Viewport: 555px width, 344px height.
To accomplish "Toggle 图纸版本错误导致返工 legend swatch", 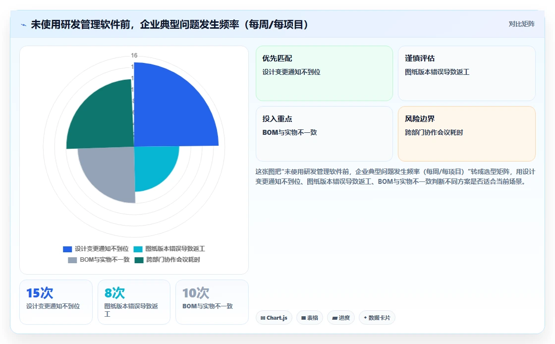I will coord(138,249).
